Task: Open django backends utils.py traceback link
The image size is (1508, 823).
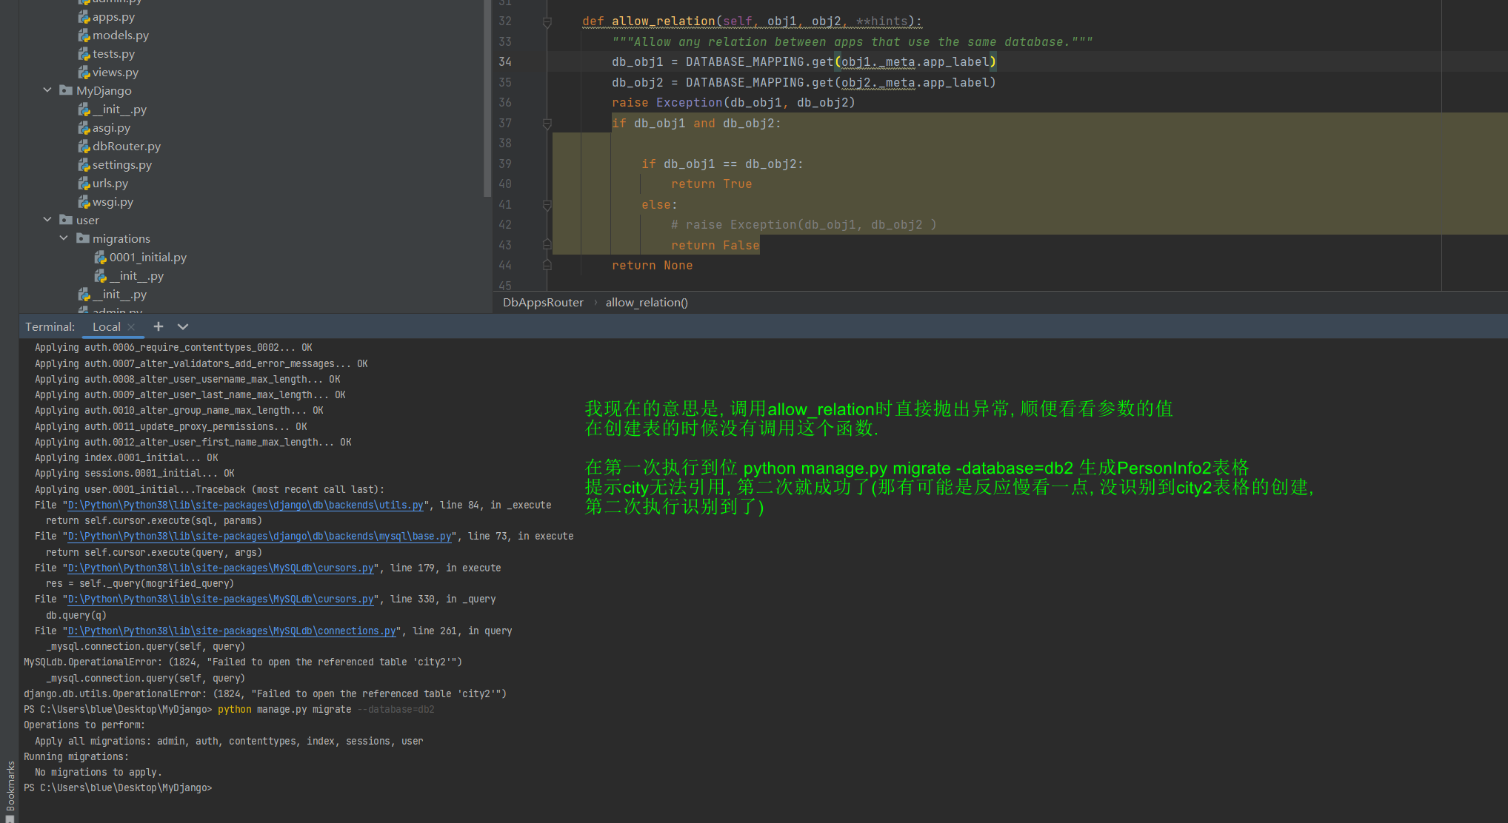Action: pos(246,505)
